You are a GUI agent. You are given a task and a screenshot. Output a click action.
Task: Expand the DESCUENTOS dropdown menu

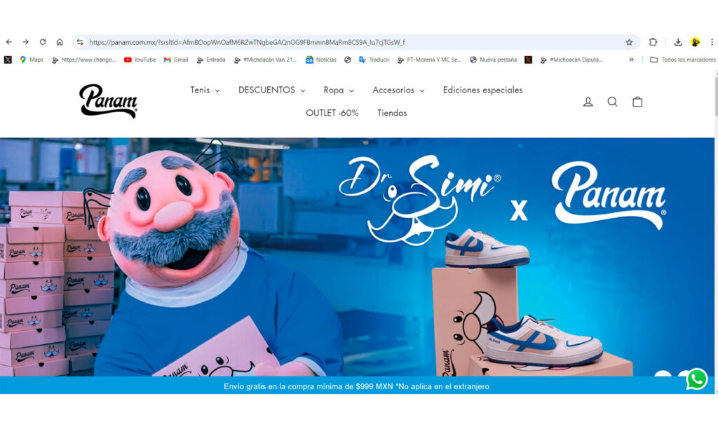click(271, 90)
